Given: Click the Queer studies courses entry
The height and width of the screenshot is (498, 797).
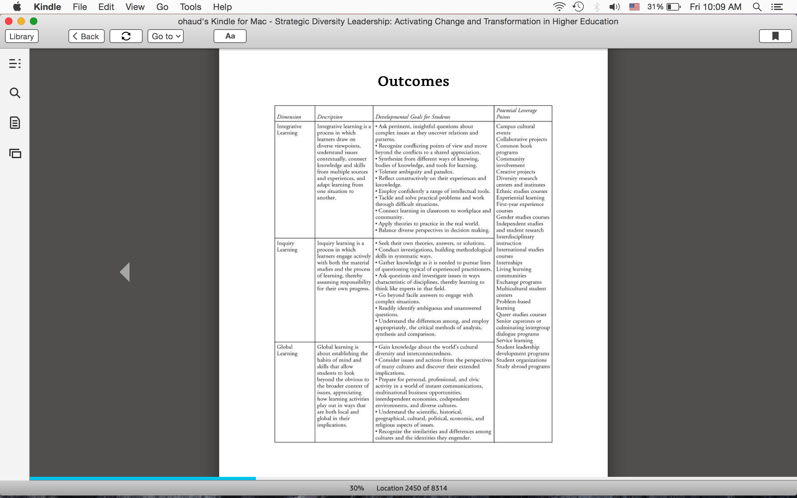Looking at the screenshot, I should point(521,315).
